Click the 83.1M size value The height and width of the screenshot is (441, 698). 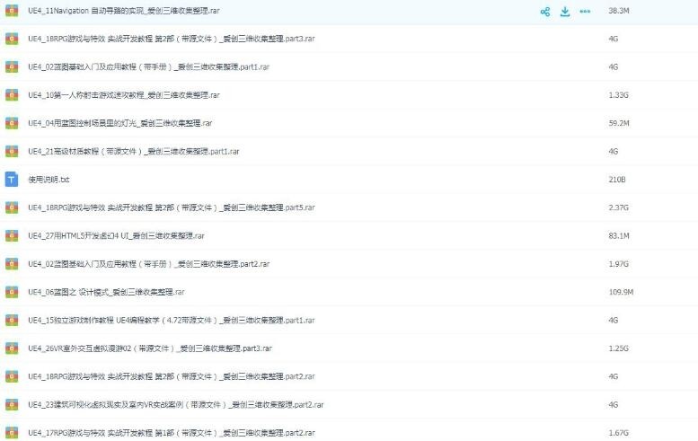click(x=619, y=235)
